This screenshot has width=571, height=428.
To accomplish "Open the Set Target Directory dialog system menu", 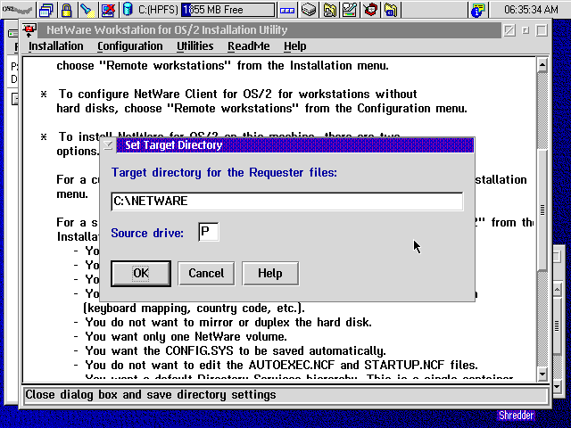I will [x=108, y=145].
